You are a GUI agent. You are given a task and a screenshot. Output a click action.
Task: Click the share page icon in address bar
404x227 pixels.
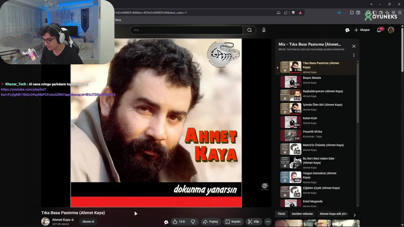tap(286, 13)
